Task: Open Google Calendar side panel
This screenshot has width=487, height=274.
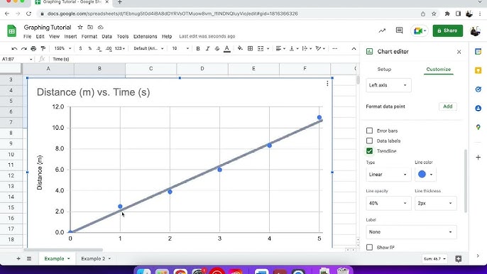Action: (478, 52)
